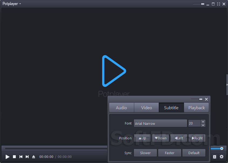This screenshot has height=163, width=228.
Task: Increase subtitle font size with up arrow
Action: [203, 122]
